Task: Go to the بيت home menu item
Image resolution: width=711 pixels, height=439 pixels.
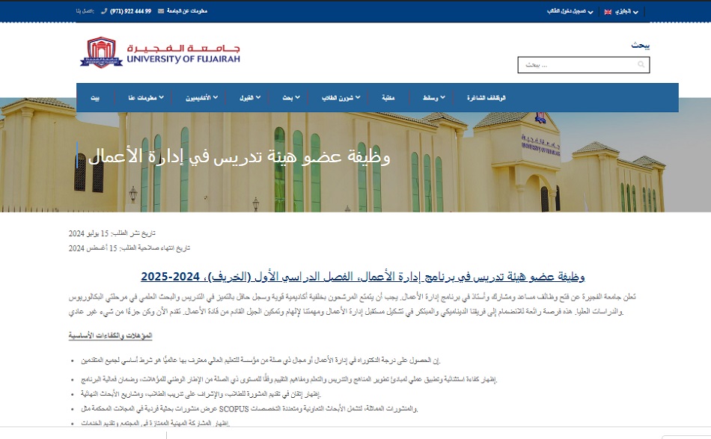Action: [95, 98]
